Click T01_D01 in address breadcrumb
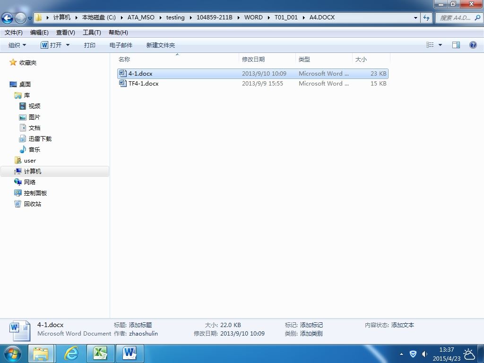The image size is (484, 363). tap(286, 17)
